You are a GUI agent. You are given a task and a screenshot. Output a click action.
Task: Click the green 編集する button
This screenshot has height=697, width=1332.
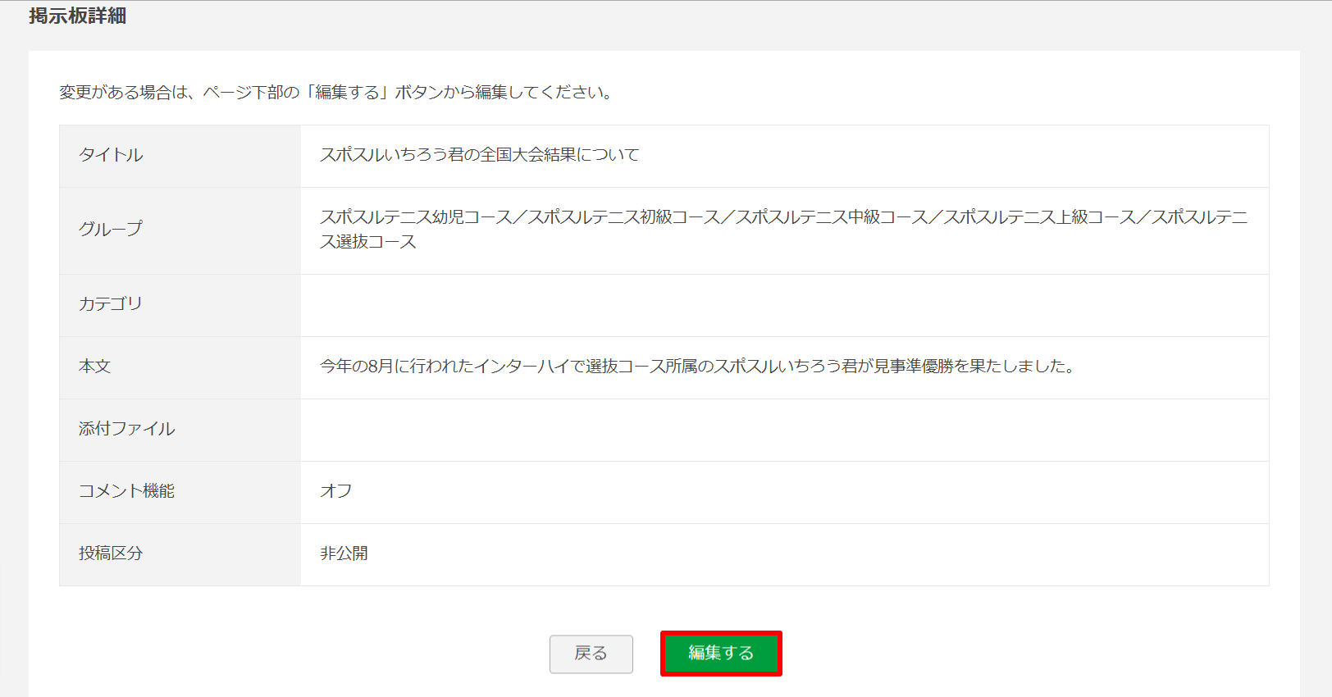[721, 654]
